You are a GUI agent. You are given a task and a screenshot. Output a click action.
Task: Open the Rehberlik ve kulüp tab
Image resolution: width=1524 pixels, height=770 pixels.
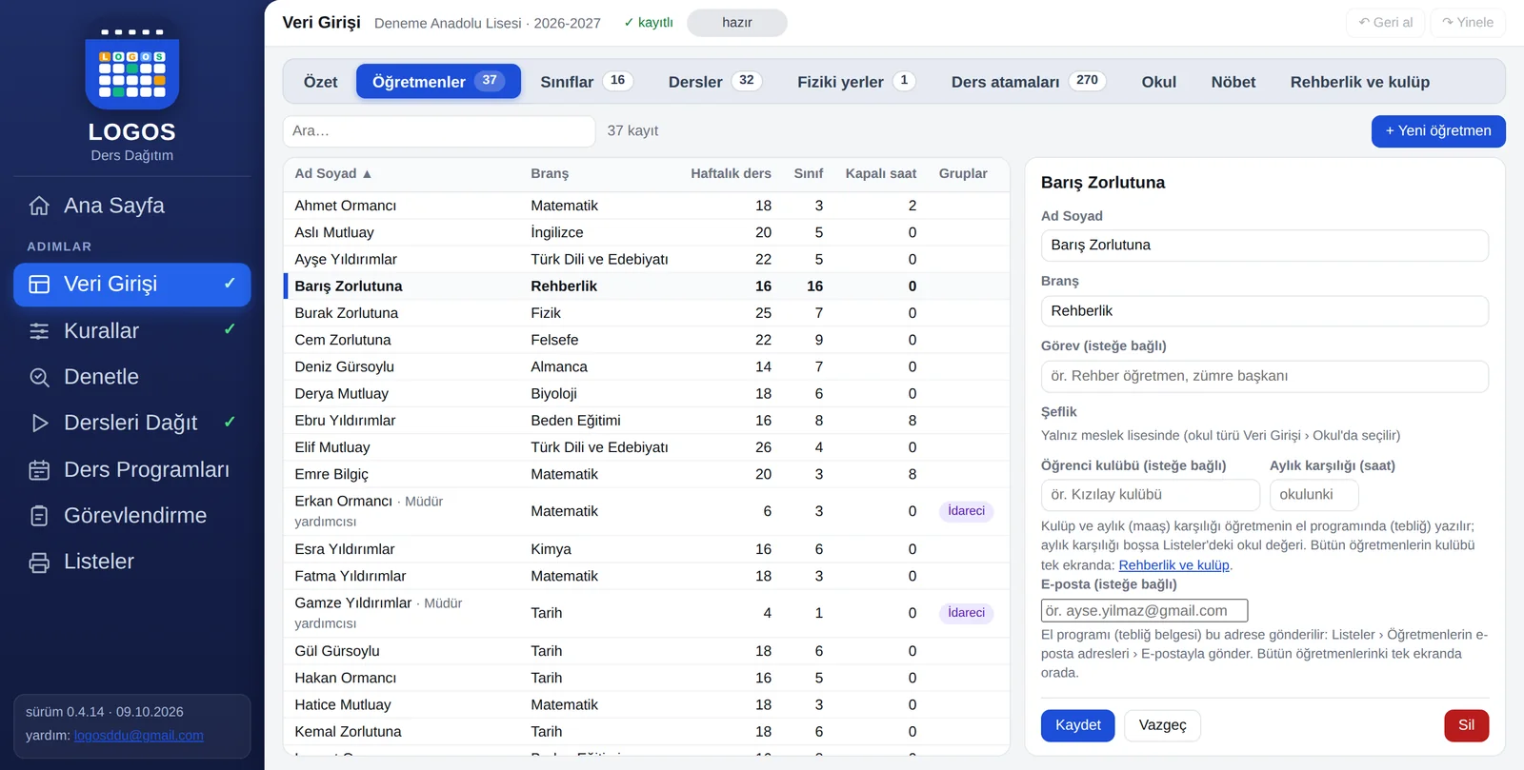[1360, 82]
